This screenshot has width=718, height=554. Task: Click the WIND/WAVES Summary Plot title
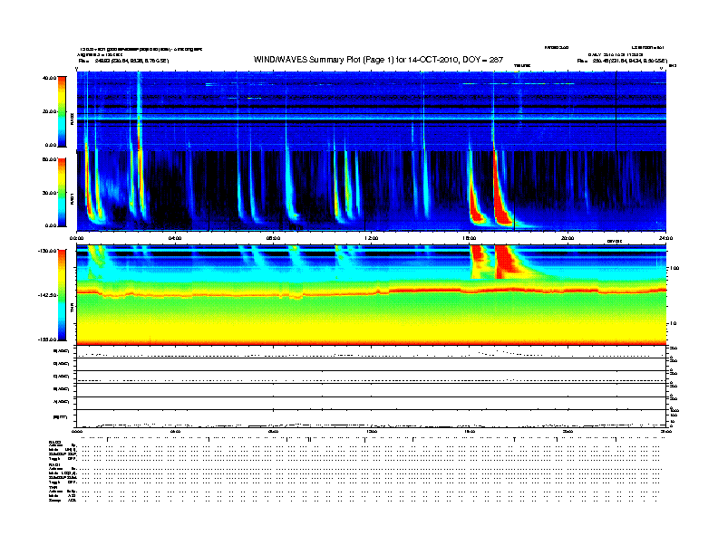pos(378,60)
